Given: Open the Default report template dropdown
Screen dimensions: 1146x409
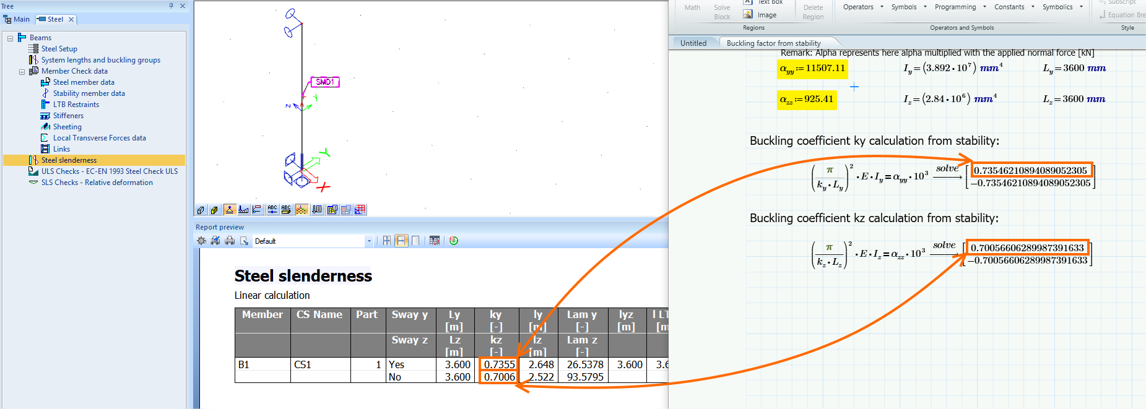Looking at the screenshot, I should (x=369, y=241).
